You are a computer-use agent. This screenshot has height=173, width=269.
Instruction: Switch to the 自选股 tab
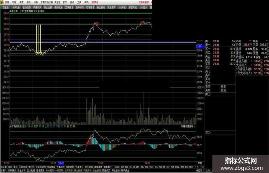pos(5,7)
